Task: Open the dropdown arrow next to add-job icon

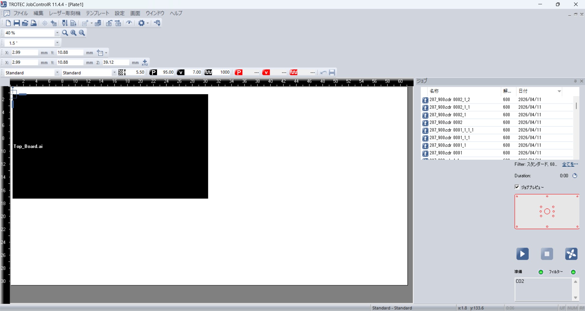Action: (x=92, y=23)
